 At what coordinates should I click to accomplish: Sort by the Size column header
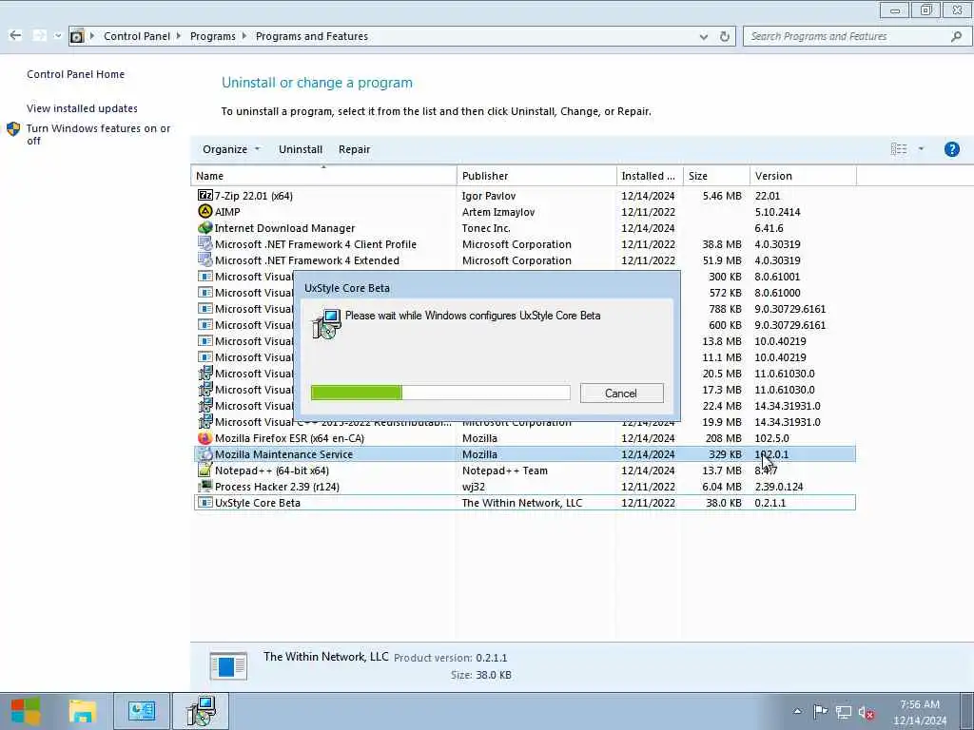coord(716,176)
